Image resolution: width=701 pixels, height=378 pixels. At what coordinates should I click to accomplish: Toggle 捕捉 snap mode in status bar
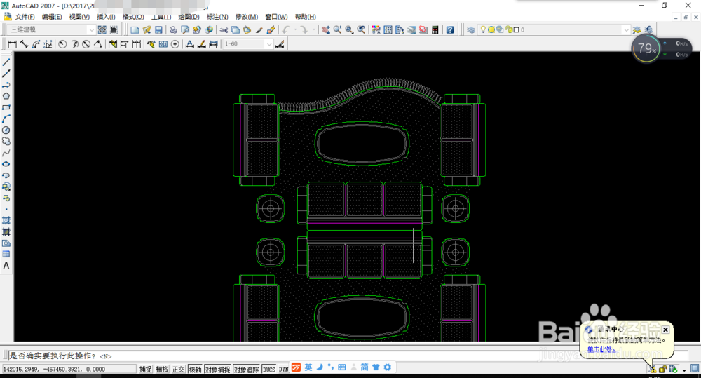145,370
